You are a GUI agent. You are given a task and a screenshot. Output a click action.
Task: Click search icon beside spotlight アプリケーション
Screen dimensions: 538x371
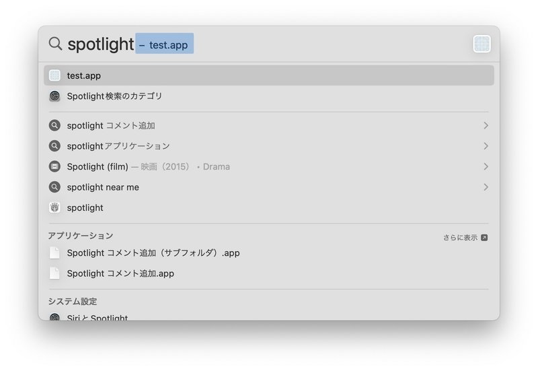[54, 146]
